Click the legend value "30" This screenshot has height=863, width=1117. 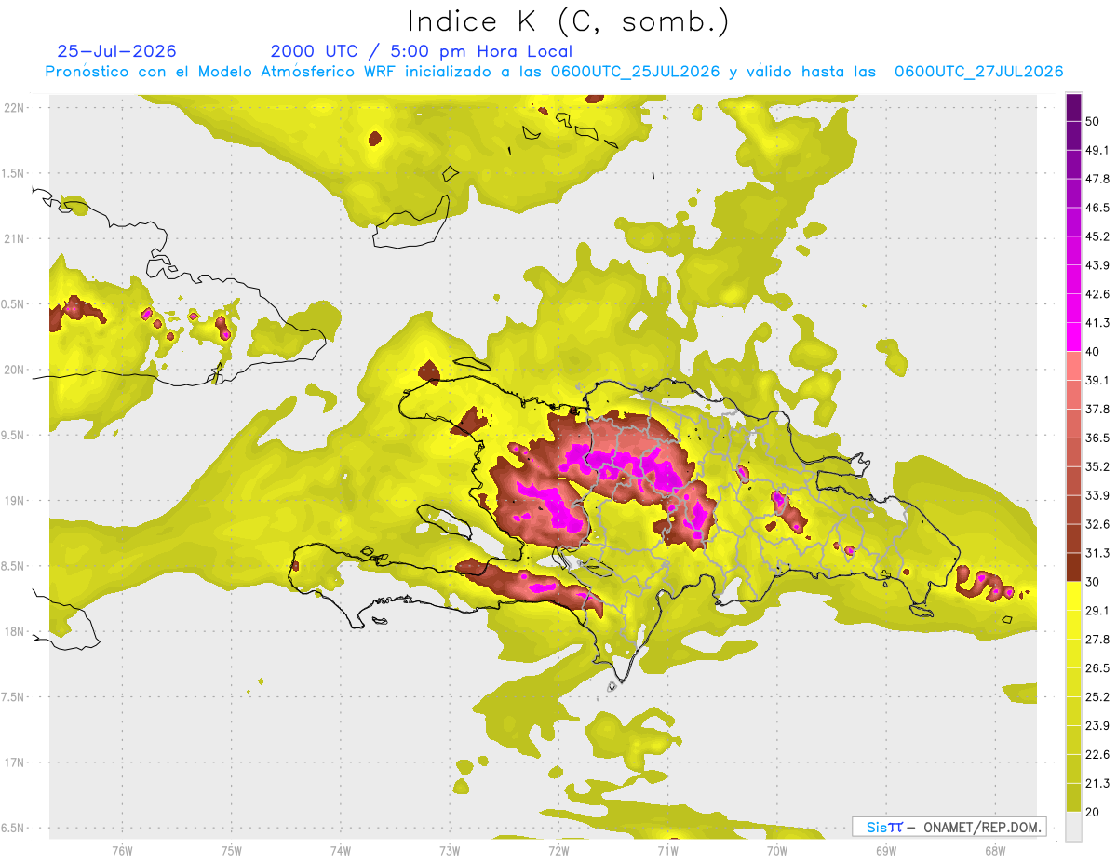pos(1093,582)
